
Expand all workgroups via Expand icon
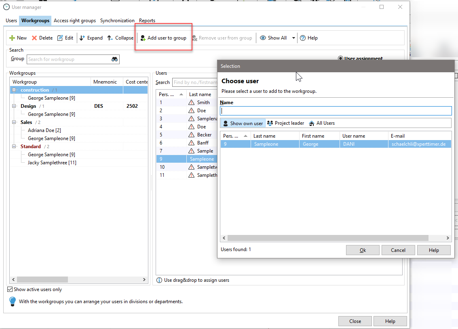click(82, 38)
